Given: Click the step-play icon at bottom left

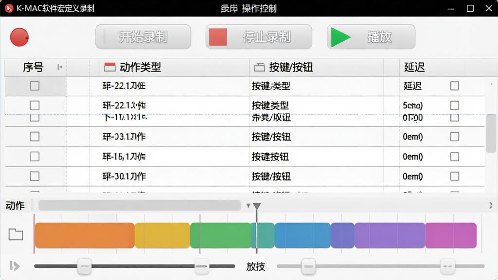Looking at the screenshot, I should tap(15, 266).
